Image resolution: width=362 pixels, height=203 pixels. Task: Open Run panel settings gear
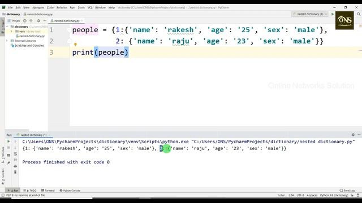353,135
